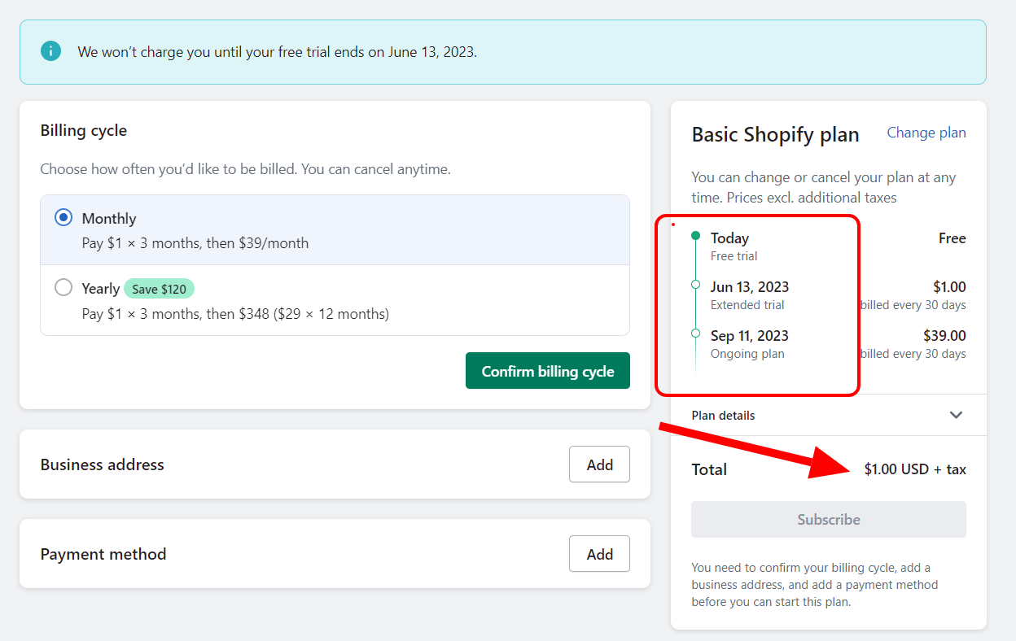Click the Jun 13, 2023 timeline circle
The height and width of the screenshot is (641, 1016).
(694, 285)
